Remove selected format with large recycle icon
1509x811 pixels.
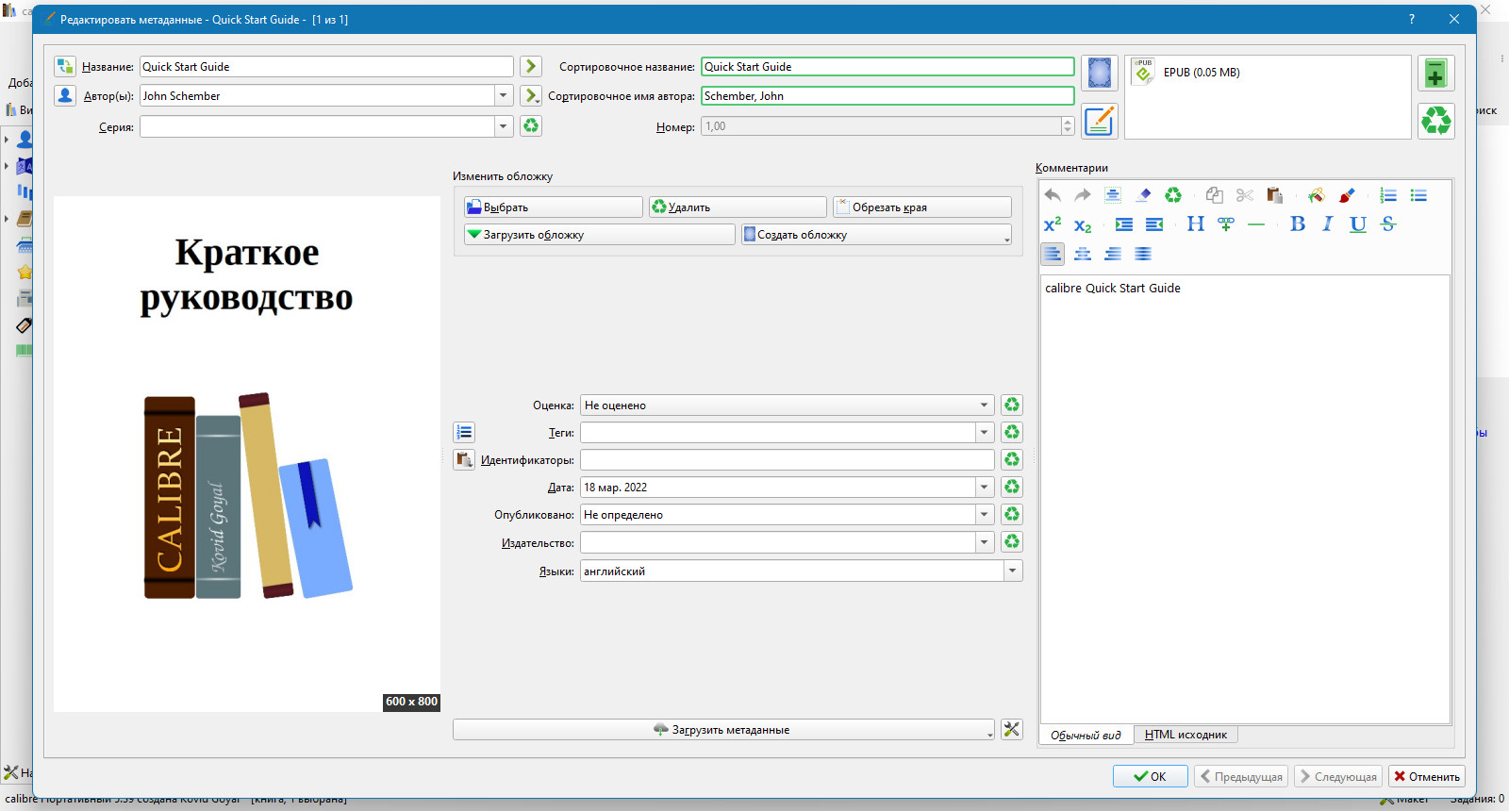point(1435,121)
